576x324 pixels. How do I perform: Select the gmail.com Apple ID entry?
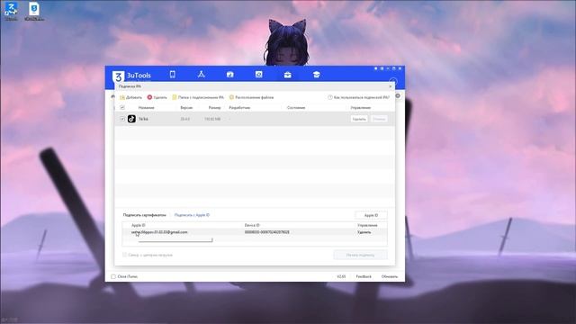pyautogui.click(x=159, y=232)
